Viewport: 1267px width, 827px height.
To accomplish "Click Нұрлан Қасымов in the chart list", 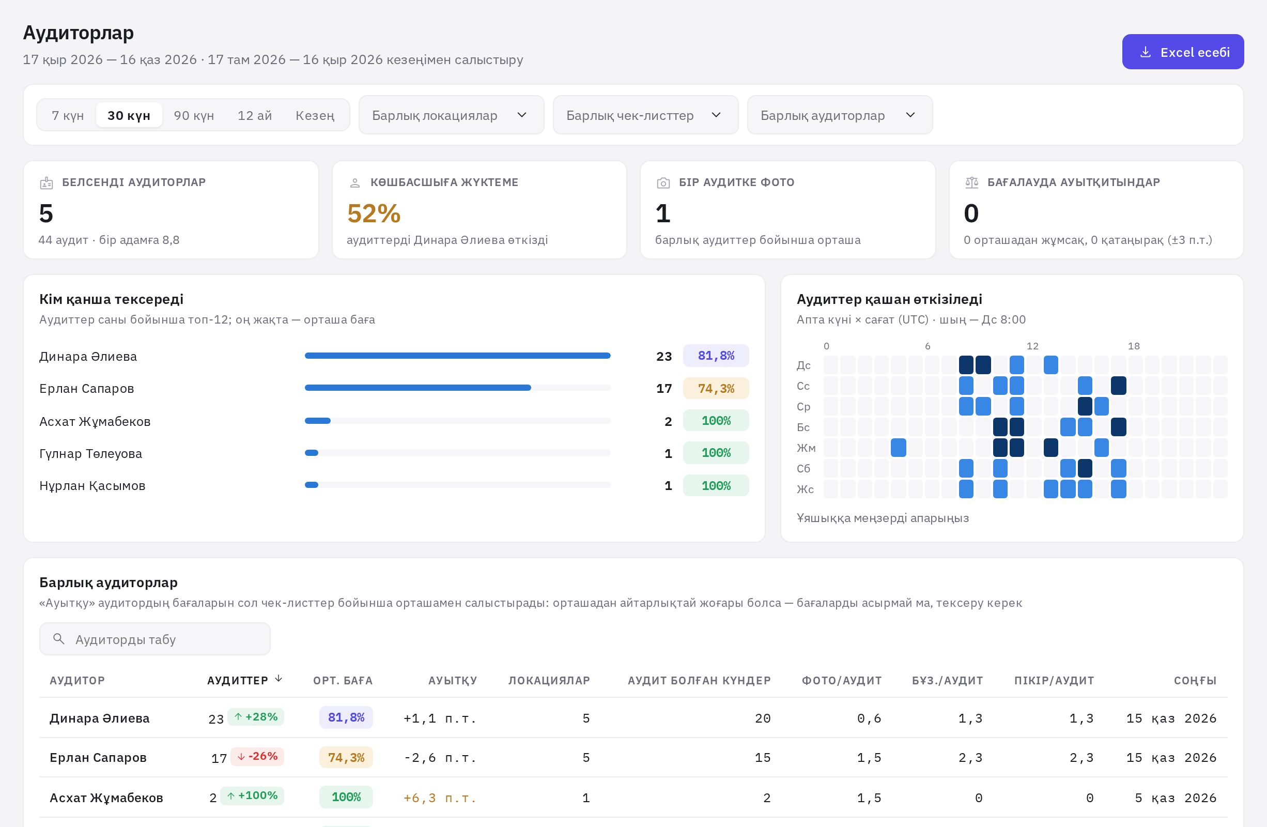I will point(92,486).
